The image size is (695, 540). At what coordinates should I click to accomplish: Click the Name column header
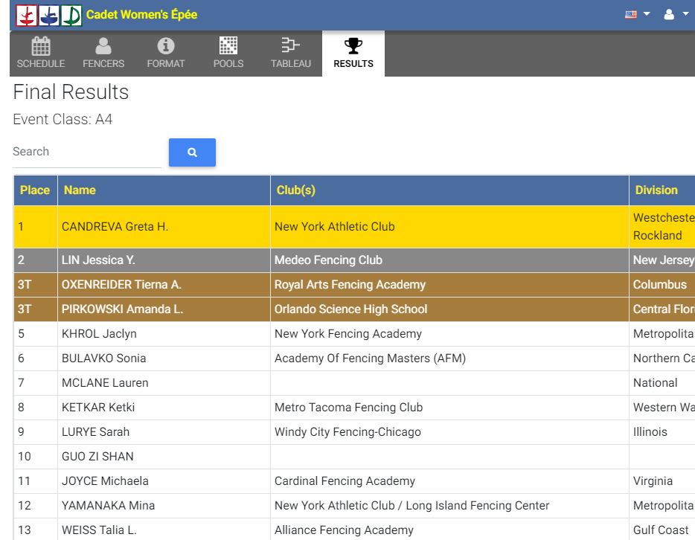80,190
